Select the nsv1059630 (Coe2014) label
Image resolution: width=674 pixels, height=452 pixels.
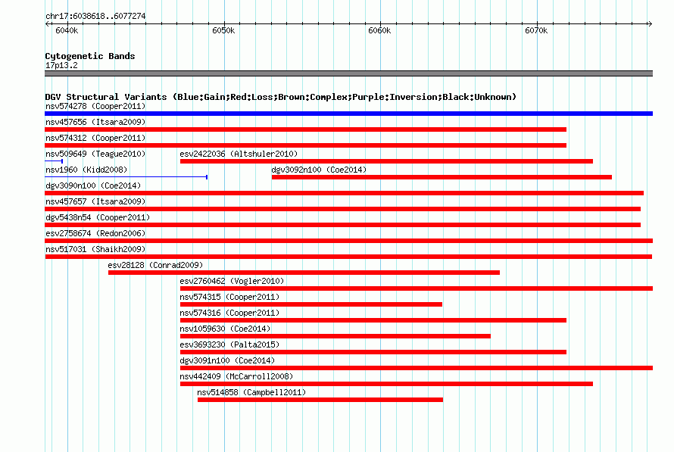(225, 329)
